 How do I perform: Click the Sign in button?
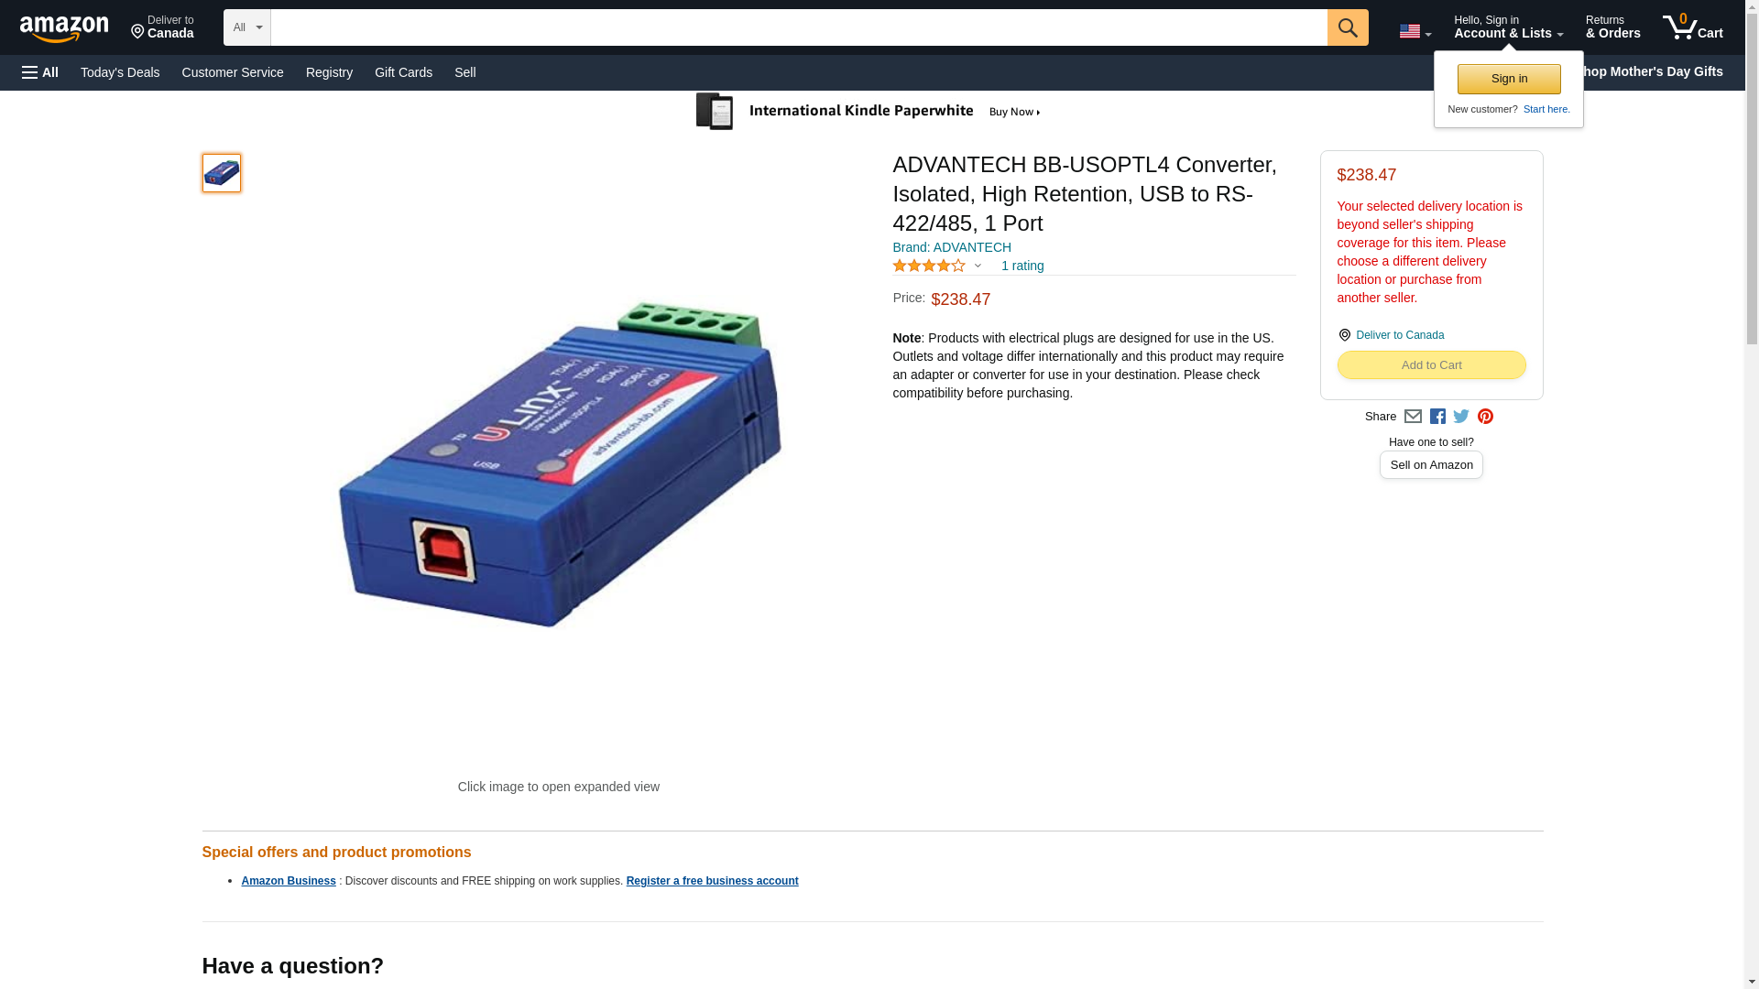(x=1509, y=79)
